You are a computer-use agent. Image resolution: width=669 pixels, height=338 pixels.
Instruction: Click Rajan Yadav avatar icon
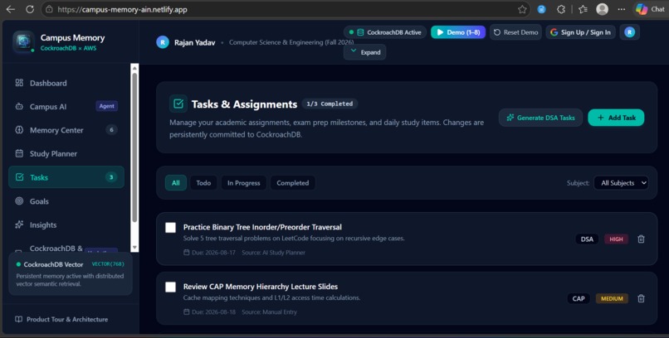tap(163, 42)
